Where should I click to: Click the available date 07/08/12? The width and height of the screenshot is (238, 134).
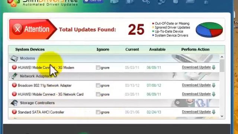[x=154, y=85]
